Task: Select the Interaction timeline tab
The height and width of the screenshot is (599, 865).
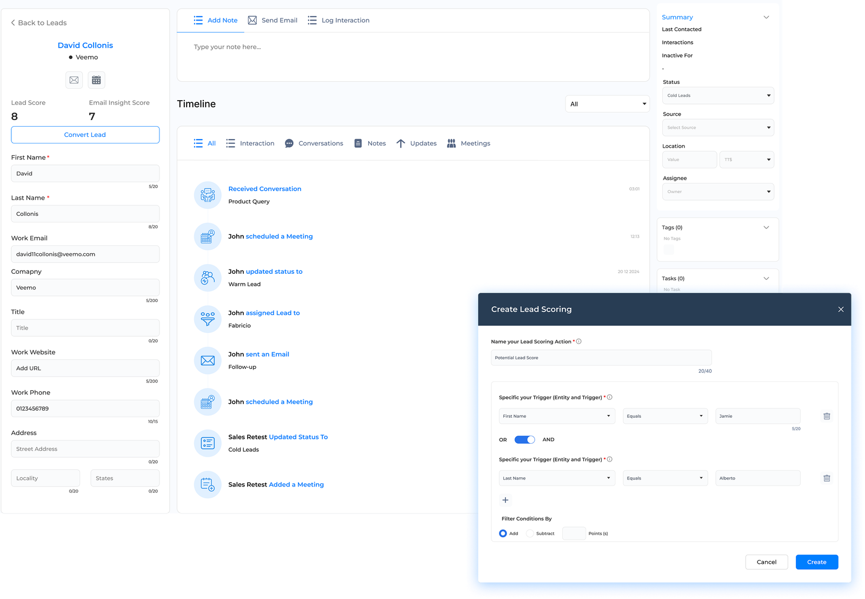Action: coord(250,143)
